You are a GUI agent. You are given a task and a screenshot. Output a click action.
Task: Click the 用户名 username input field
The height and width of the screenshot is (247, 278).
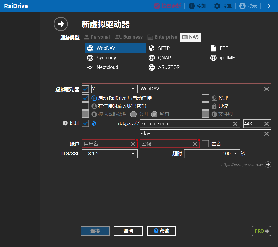[x=106, y=144]
